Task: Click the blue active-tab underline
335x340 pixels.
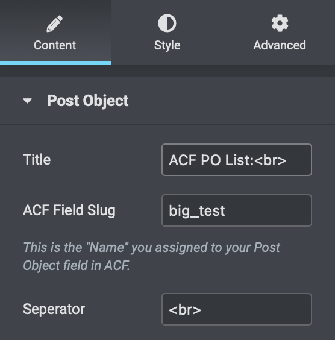Action: point(55,63)
